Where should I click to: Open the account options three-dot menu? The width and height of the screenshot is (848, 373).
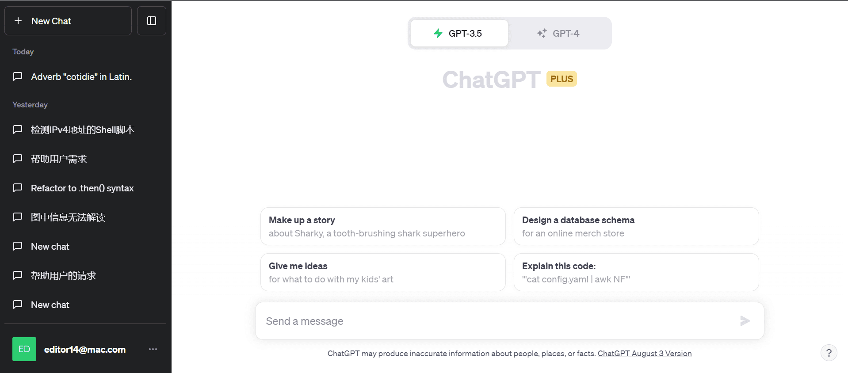[x=153, y=349]
